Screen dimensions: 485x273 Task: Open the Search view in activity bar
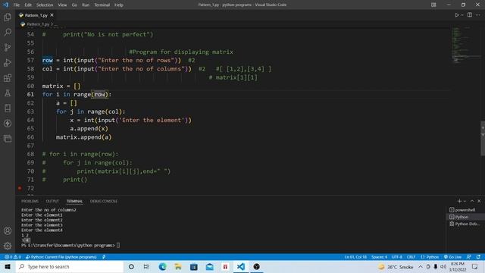pyautogui.click(x=8, y=32)
